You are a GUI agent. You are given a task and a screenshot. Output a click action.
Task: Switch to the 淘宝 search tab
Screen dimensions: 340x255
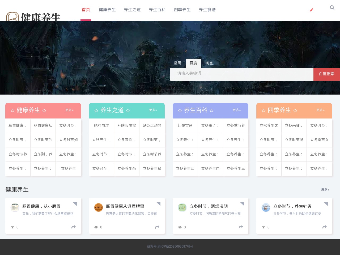(x=209, y=63)
